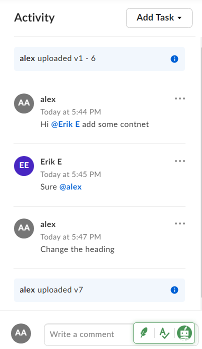Image resolution: width=202 pixels, height=349 pixels.
Task: Click the spell check A-checkmark icon
Action: (x=164, y=333)
